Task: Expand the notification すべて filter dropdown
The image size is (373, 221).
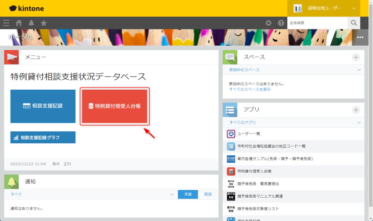Action: coord(172,194)
